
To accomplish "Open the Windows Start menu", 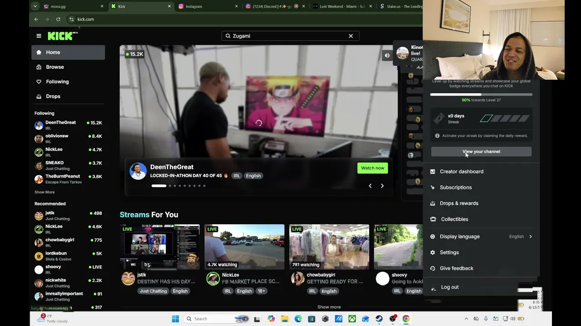I will click(x=175, y=319).
